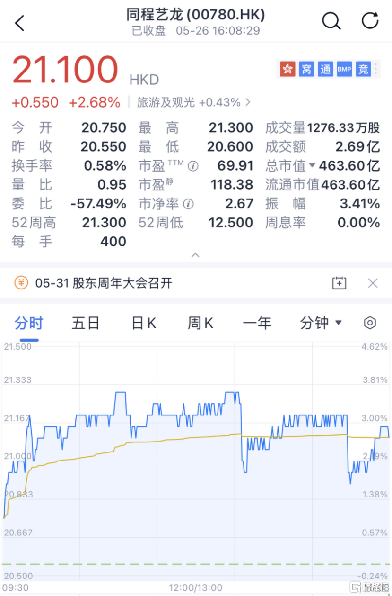392x596 pixels.
Task: Add shareholder meeting to calendar
Action: pyautogui.click(x=339, y=283)
